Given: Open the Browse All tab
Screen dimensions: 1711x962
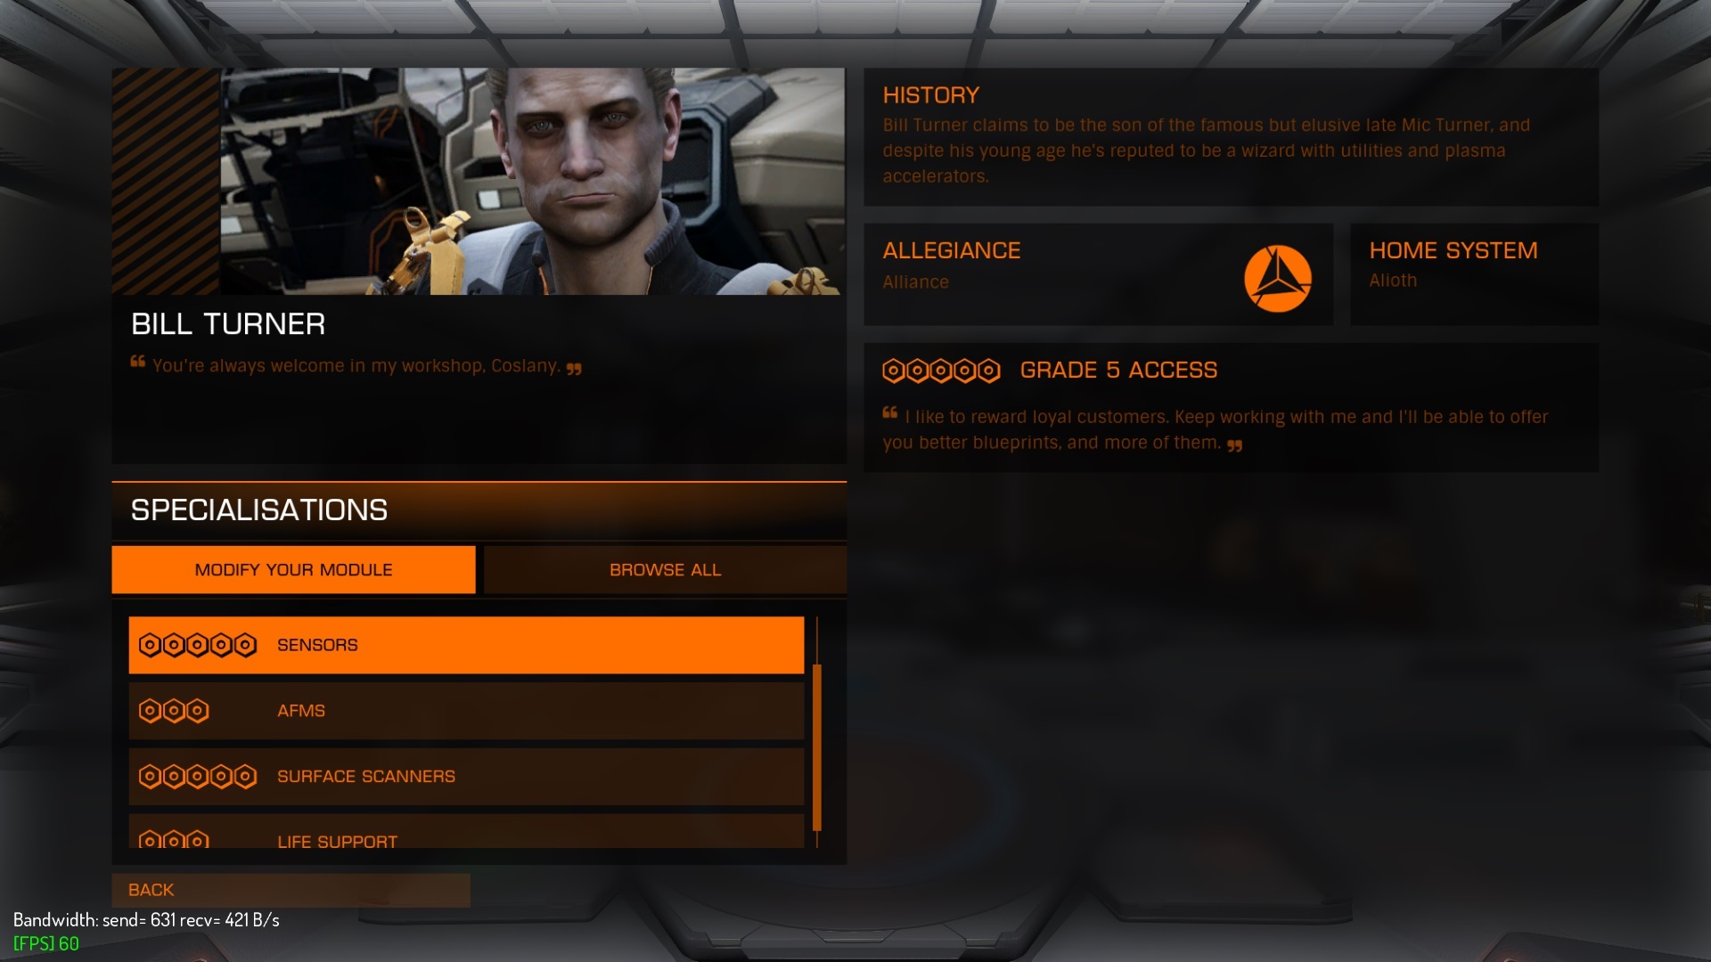Looking at the screenshot, I should click(x=665, y=570).
